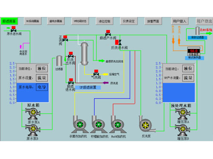Click the 超滤产水阀 valve symbol

click(108, 33)
